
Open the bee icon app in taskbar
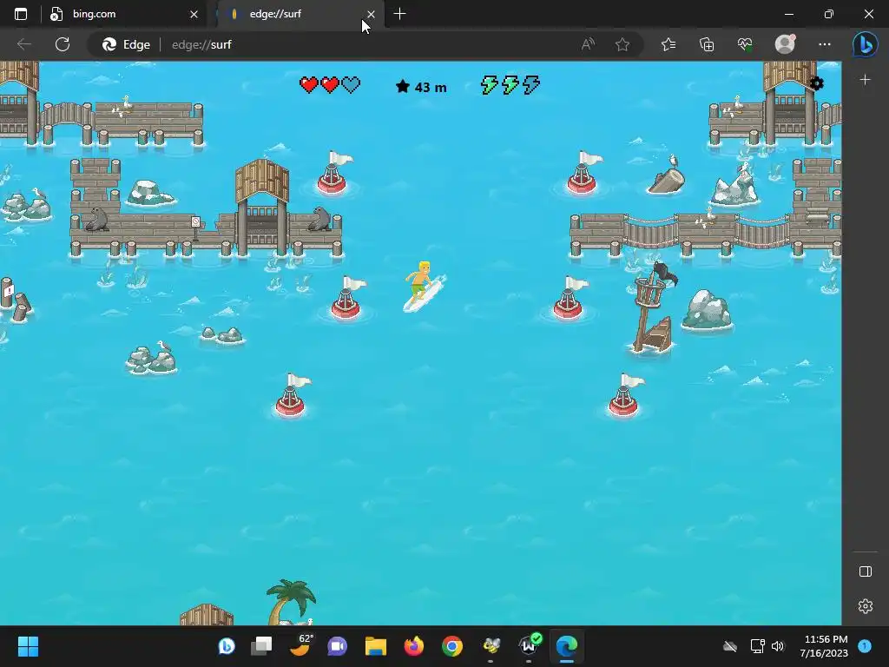[x=491, y=646]
